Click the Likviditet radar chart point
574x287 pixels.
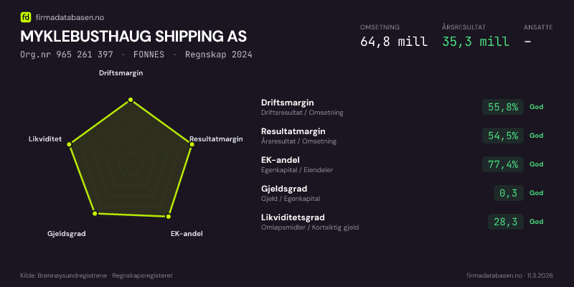[x=70, y=145]
